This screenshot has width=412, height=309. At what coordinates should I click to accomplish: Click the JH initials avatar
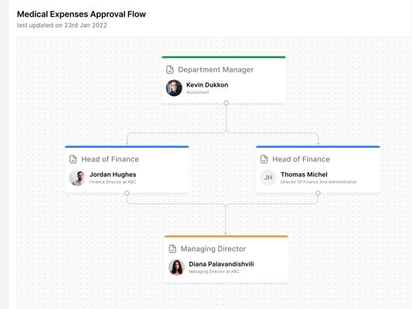(268, 178)
